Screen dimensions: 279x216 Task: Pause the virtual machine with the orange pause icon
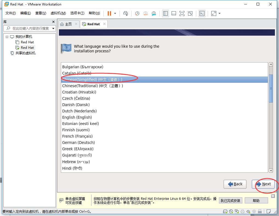pos(109,13)
